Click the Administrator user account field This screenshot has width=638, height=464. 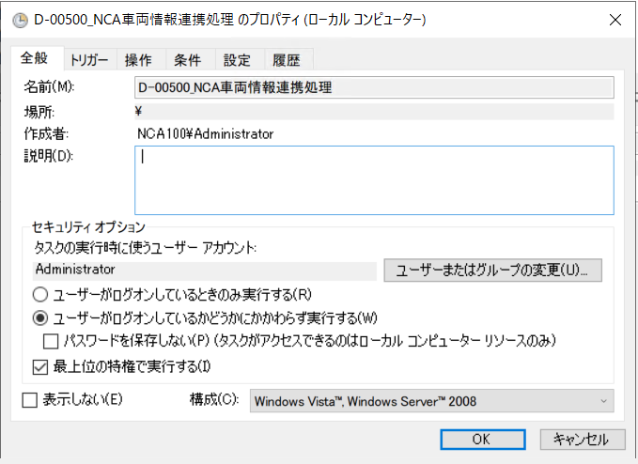coord(204,271)
